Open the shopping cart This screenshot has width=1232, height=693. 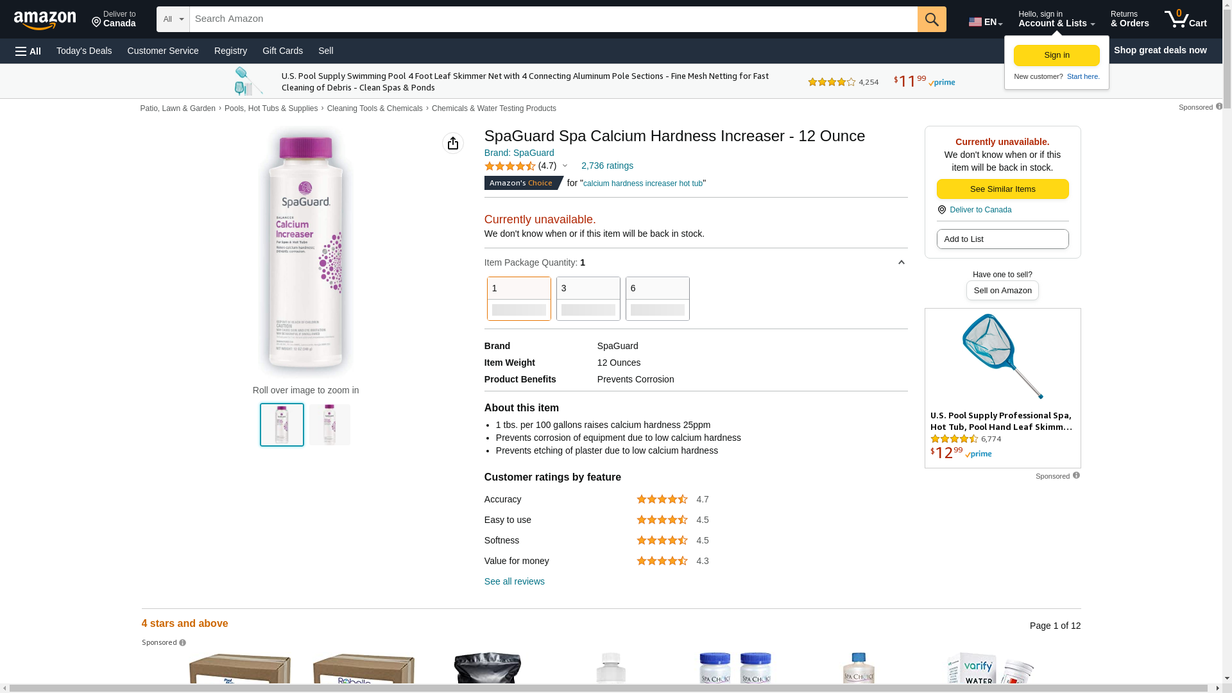coord(1185,19)
